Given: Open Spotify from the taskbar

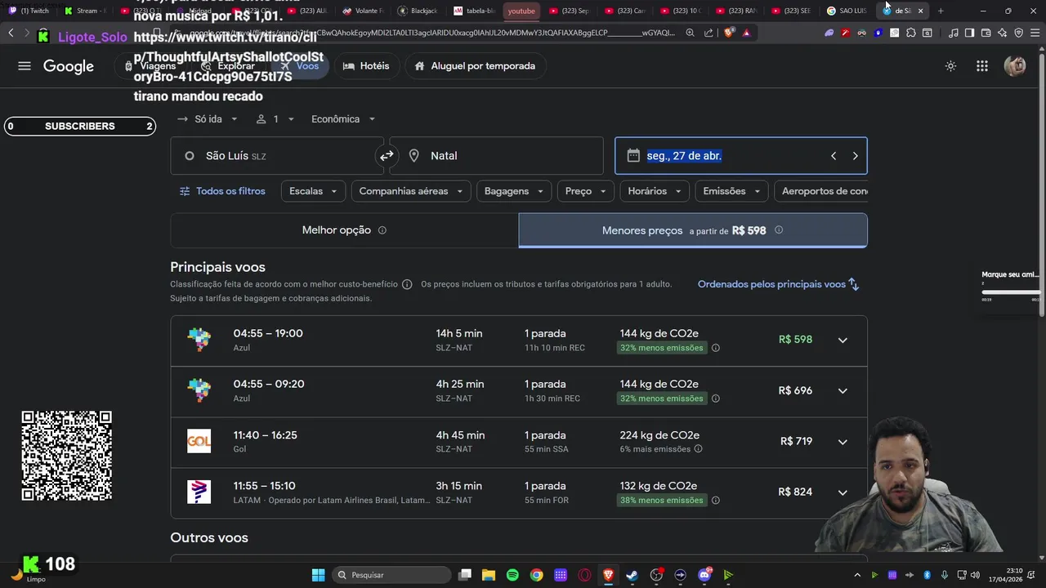Looking at the screenshot, I should pos(512,575).
